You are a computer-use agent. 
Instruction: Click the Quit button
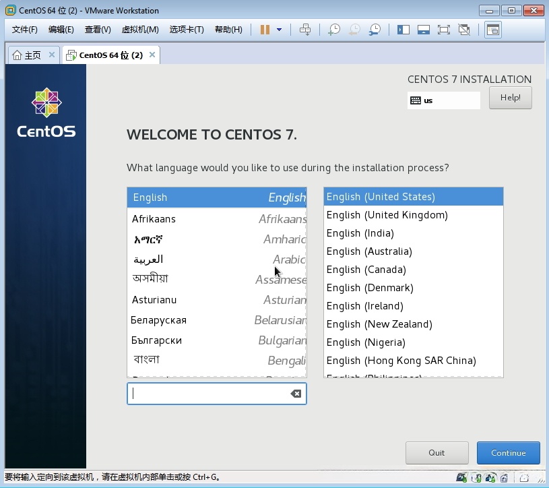click(437, 453)
